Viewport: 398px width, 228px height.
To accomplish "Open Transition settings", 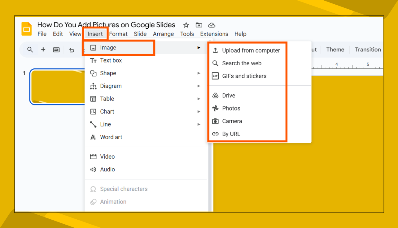I will pyautogui.click(x=368, y=49).
